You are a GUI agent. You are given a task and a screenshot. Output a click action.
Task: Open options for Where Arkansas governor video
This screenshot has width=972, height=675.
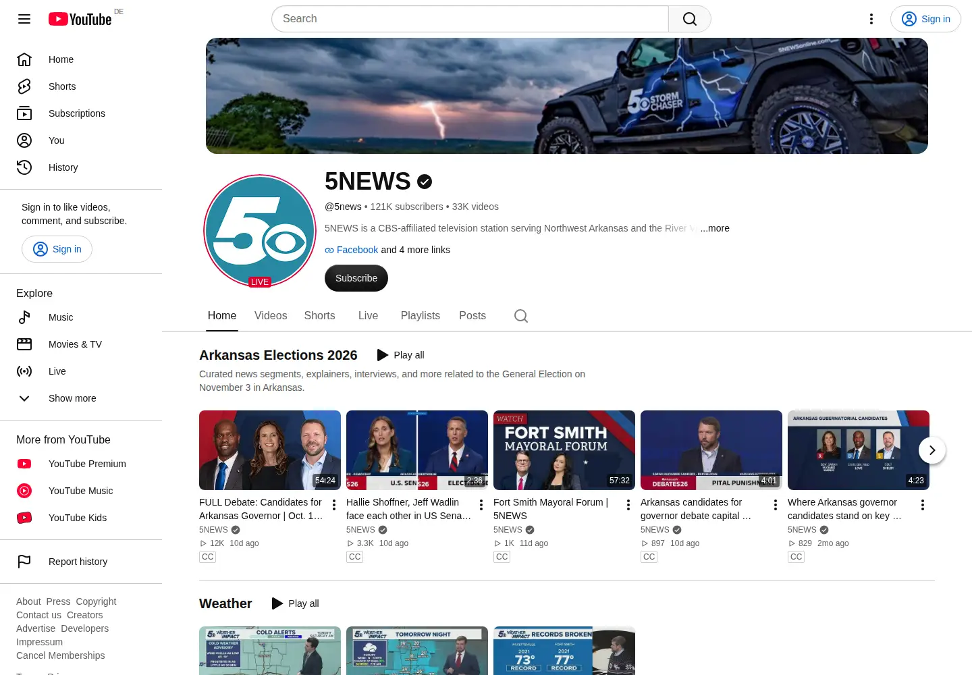[x=923, y=505]
